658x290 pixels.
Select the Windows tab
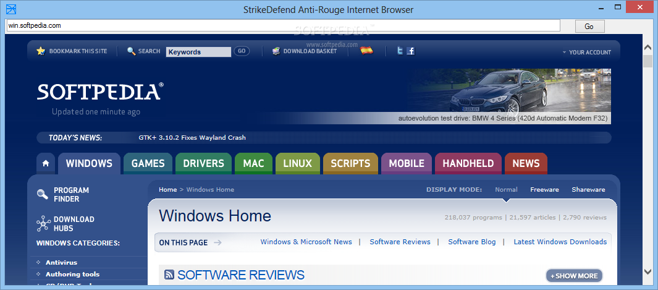point(89,164)
